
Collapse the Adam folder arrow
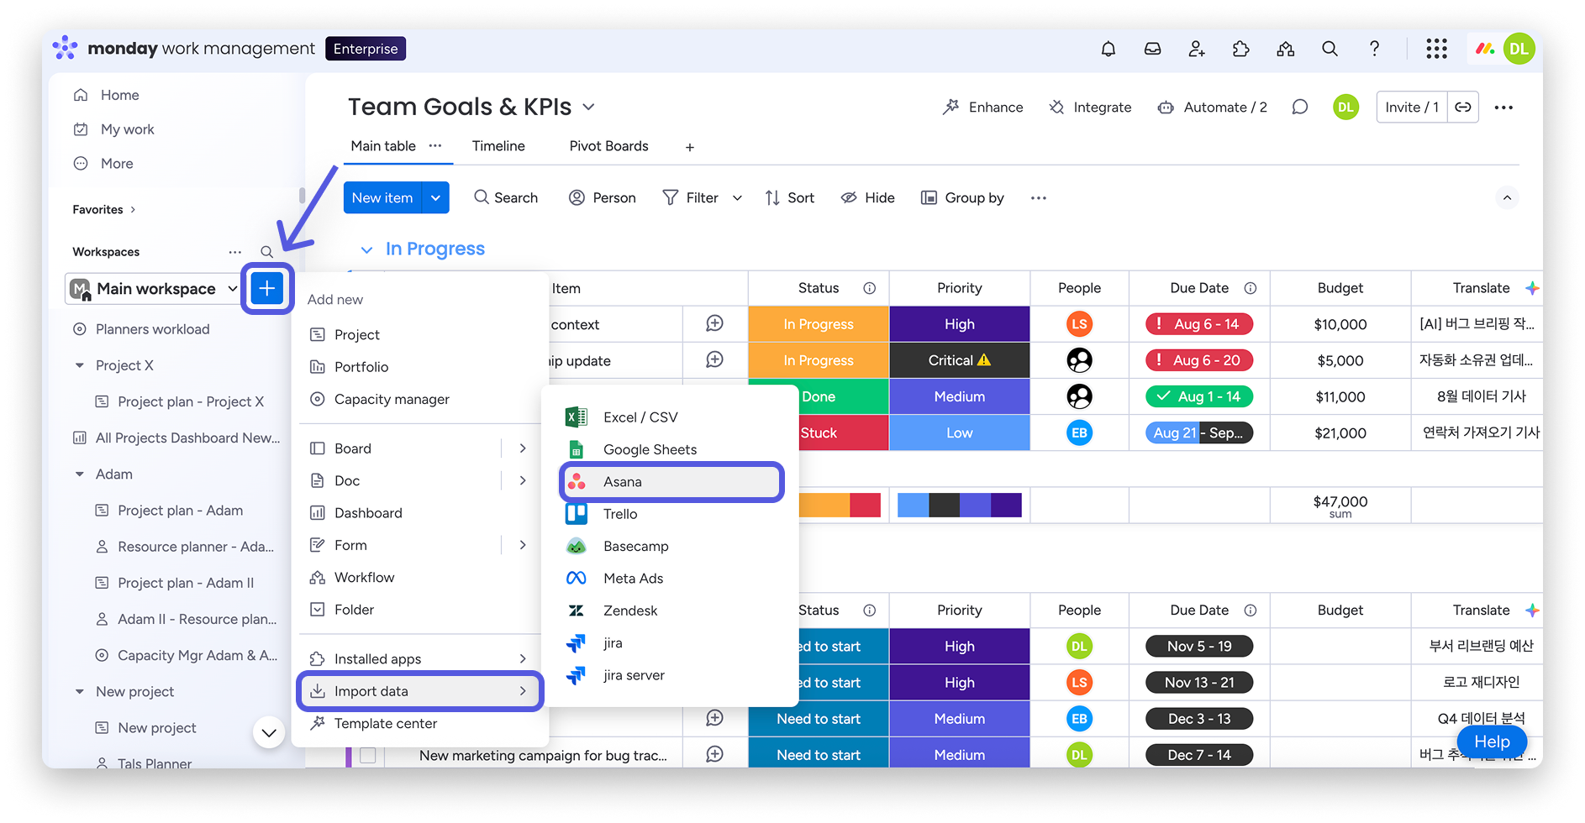coord(80,474)
